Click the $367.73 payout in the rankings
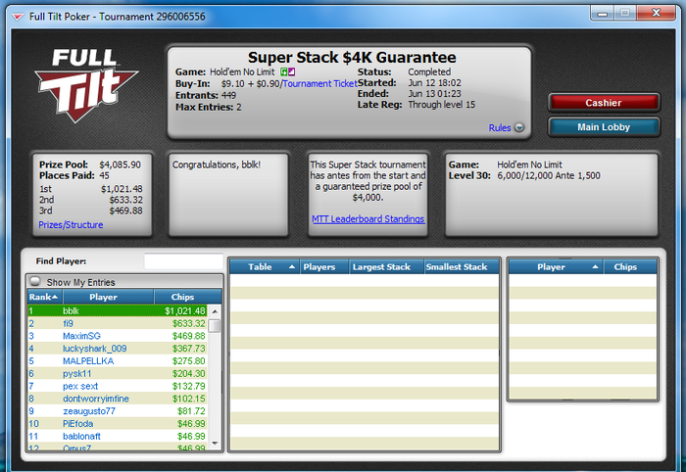Viewport: 686px width, 472px height. pos(188,349)
